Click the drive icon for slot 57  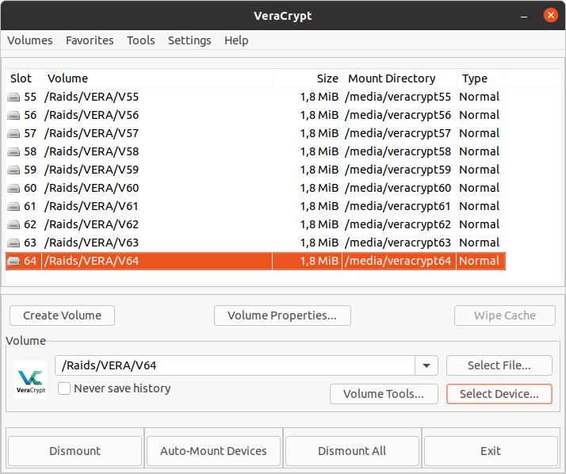coord(13,134)
